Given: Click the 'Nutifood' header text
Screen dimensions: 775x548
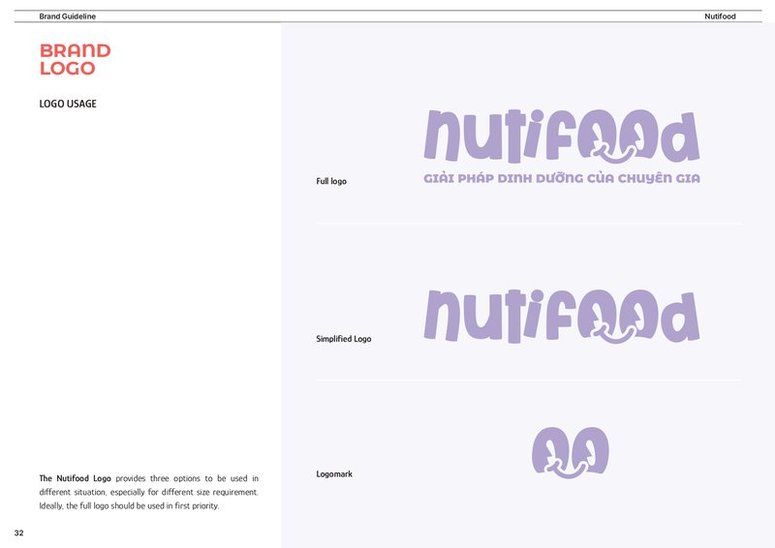Looking at the screenshot, I should [x=720, y=16].
